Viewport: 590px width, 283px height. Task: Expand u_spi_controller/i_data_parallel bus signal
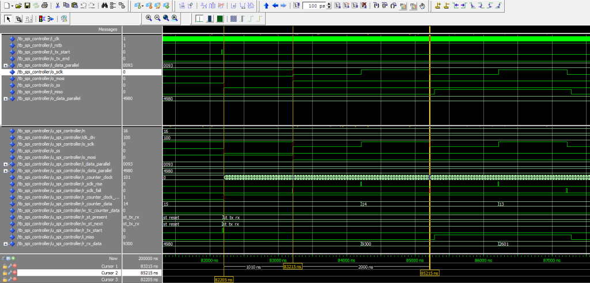coord(6,165)
